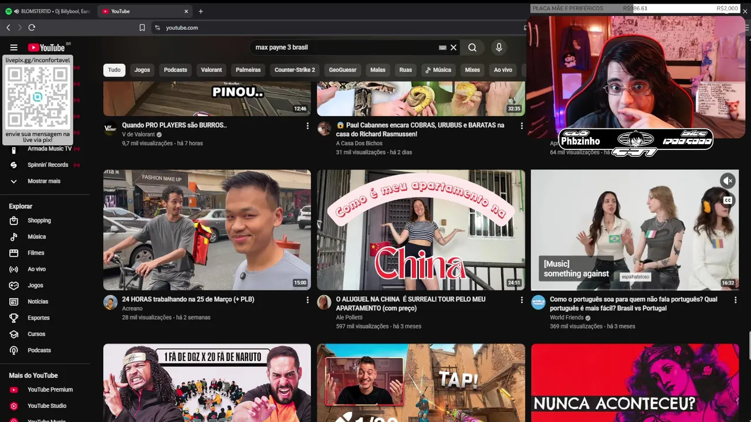This screenshot has height=422, width=751.
Task: Close the YouTube browser tab
Action: point(186,11)
